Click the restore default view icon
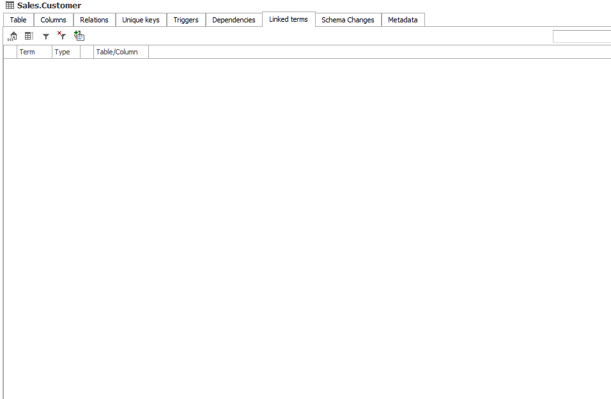 tap(13, 36)
